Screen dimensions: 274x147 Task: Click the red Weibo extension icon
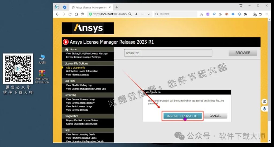coord(227,14)
